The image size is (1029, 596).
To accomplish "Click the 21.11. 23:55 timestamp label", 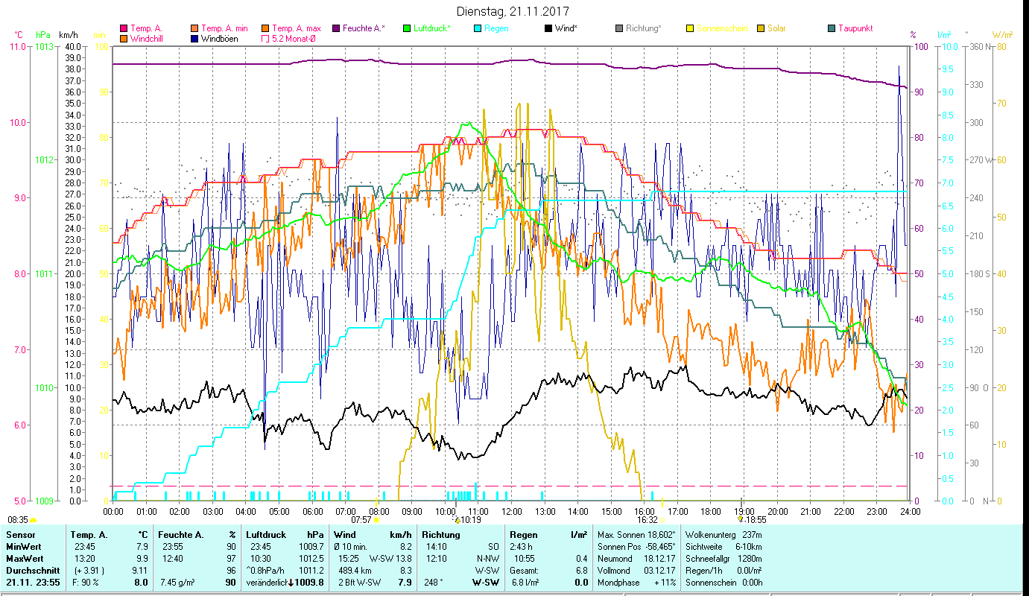I will point(33,583).
